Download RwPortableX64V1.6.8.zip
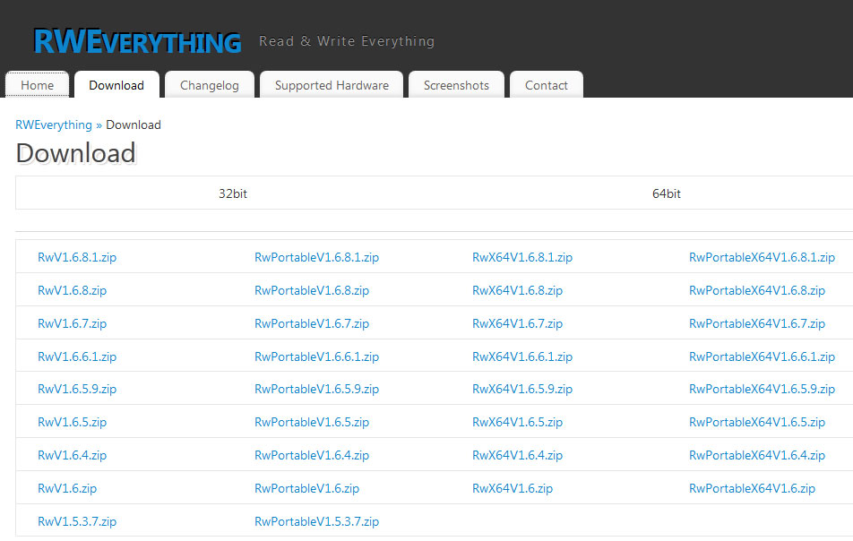 click(757, 290)
